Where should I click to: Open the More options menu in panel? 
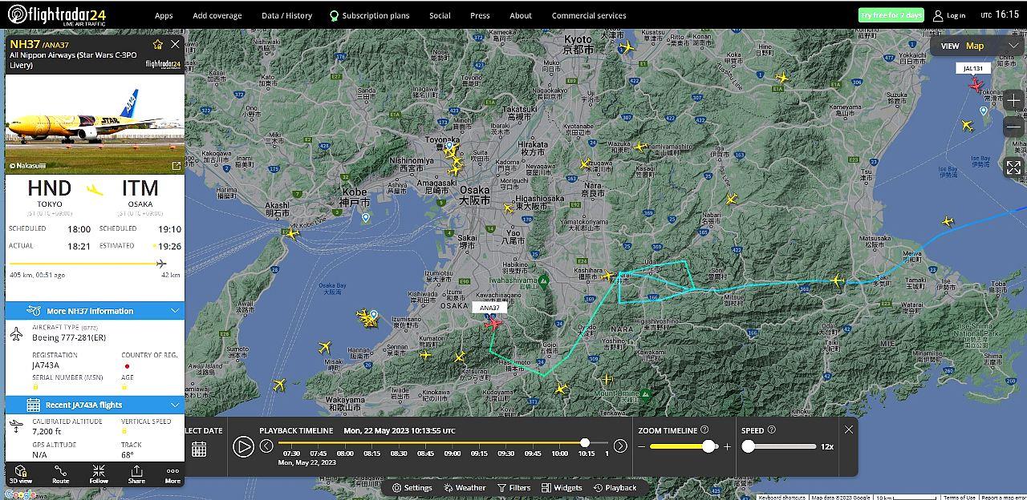[x=173, y=474]
